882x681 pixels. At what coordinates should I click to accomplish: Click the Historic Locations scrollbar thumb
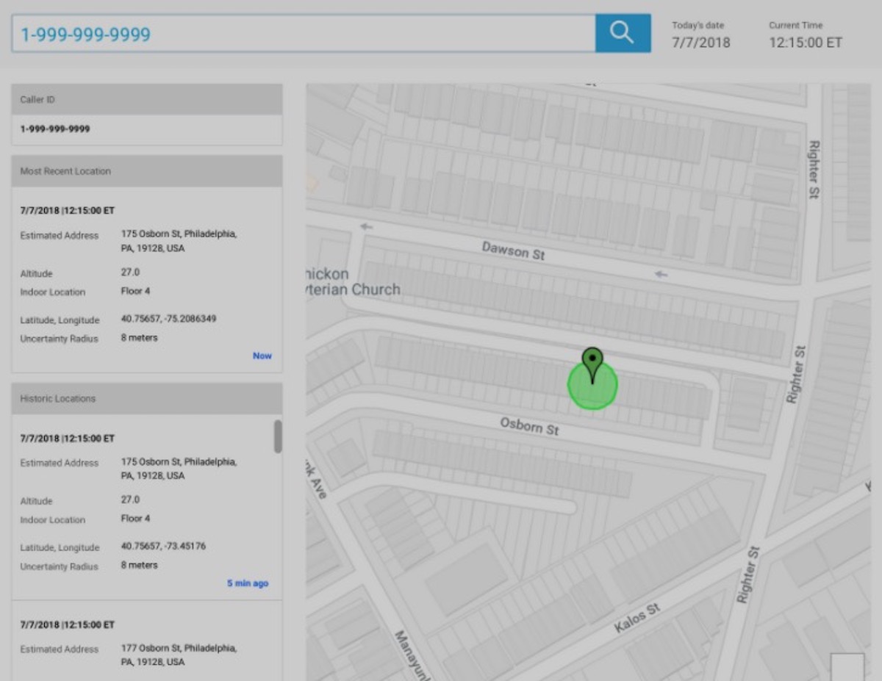(279, 435)
